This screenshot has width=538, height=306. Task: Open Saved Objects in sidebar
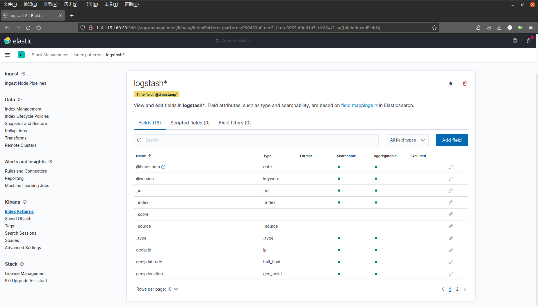[x=19, y=219]
